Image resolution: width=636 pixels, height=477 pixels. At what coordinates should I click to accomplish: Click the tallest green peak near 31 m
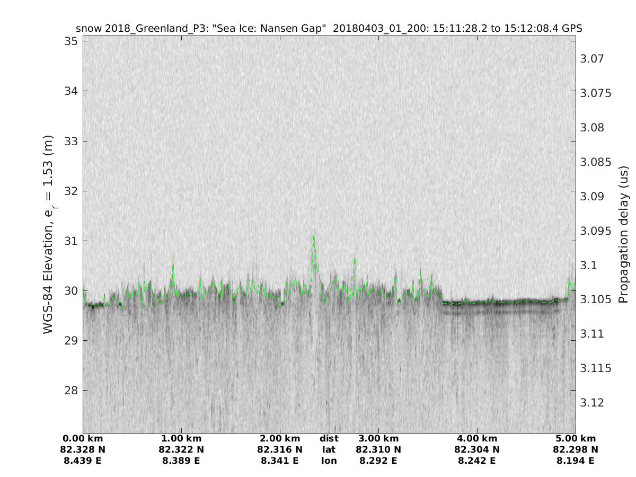(x=314, y=236)
